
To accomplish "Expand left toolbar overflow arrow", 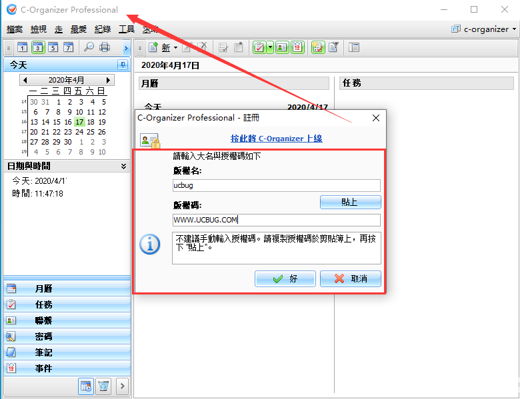I will tap(126, 48).
